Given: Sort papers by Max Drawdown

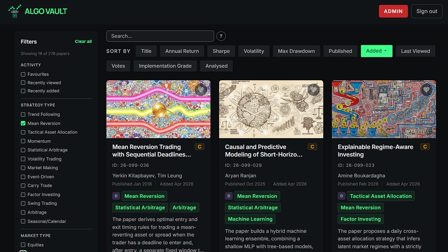Looking at the screenshot, I should point(296,51).
